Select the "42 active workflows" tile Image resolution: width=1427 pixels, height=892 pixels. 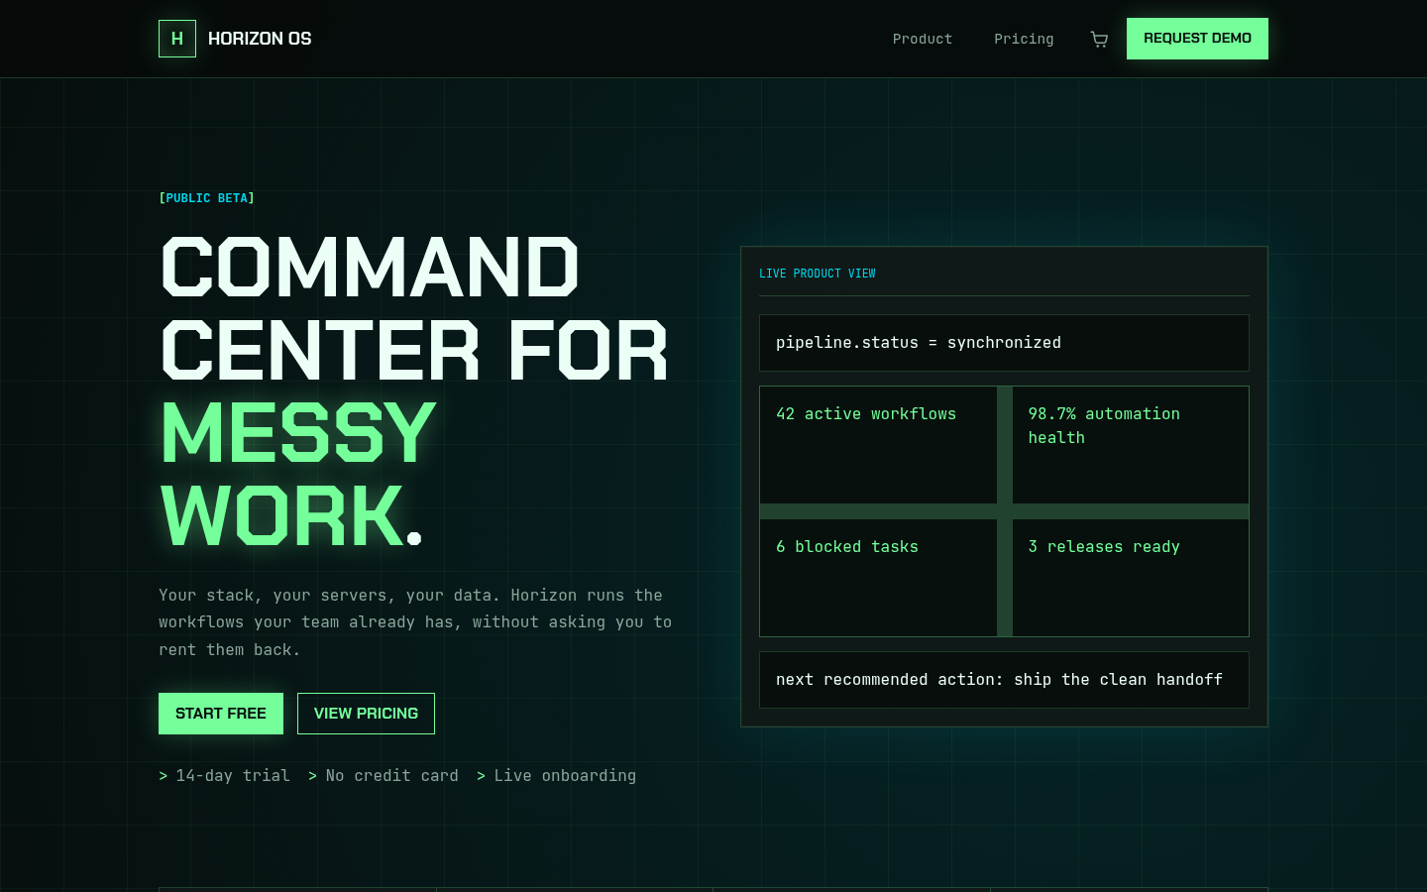click(878, 445)
